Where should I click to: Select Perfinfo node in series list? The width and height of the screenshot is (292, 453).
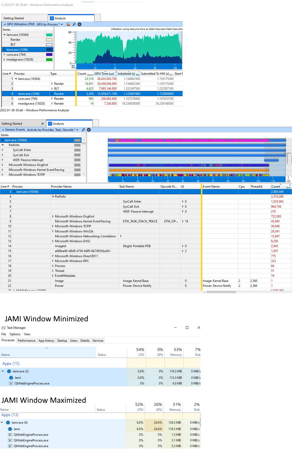pyautogui.click(x=14, y=145)
